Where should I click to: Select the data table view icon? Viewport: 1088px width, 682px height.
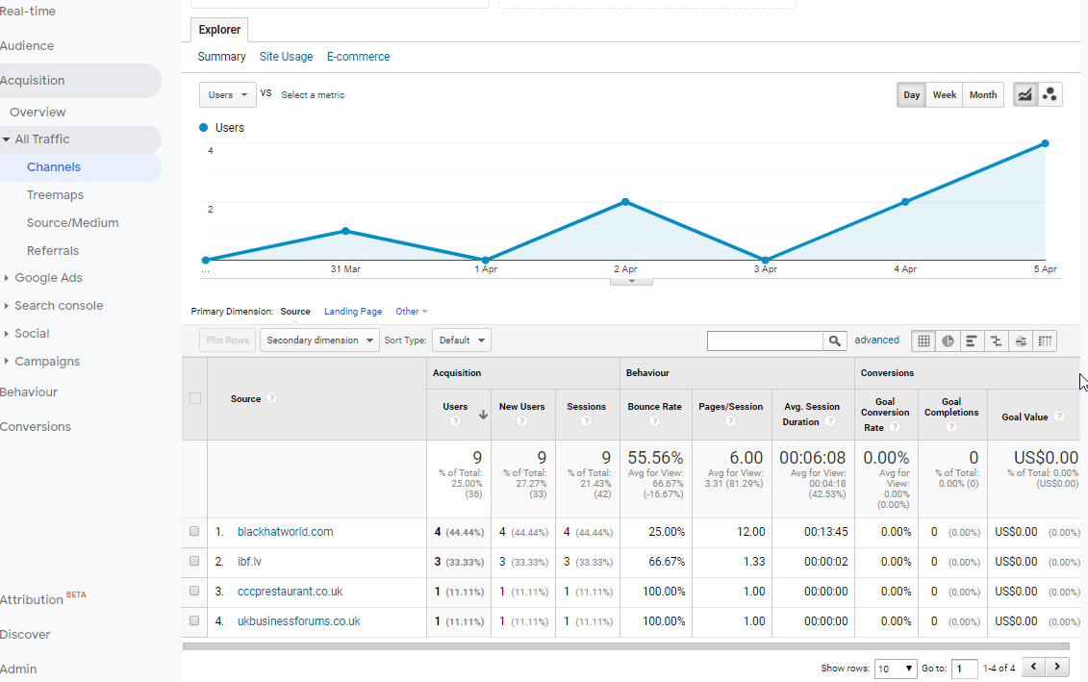(x=924, y=341)
